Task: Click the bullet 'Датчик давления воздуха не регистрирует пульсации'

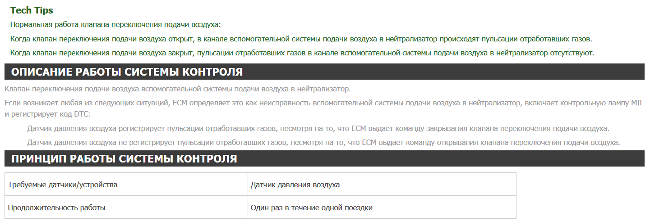Action: tap(323, 143)
